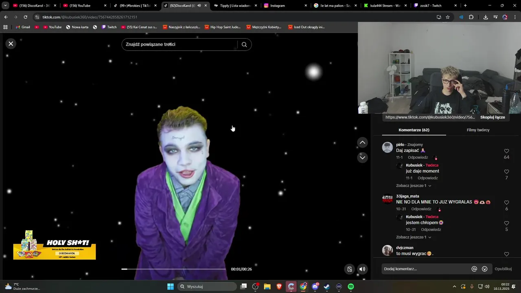This screenshot has width=521, height=293.
Task: Switch to the 'zosik7 - Twitch' tab
Action: pos(435,6)
